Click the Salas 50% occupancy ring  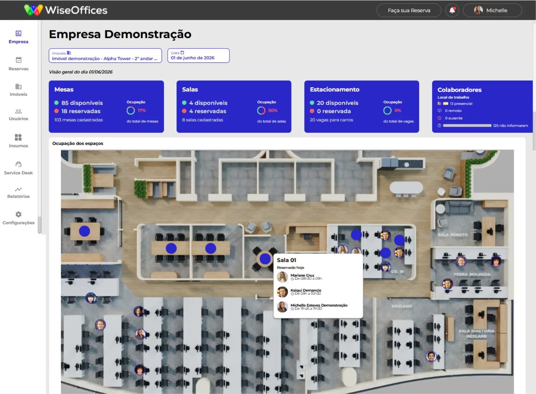pos(261,110)
